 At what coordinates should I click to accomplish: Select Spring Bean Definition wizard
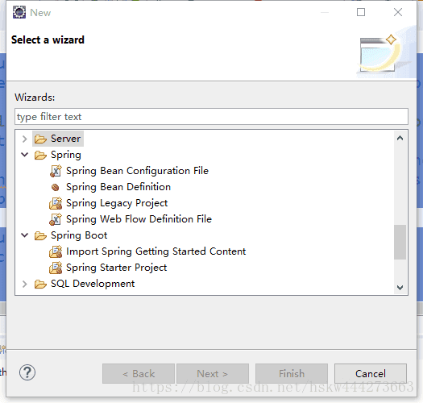118,187
